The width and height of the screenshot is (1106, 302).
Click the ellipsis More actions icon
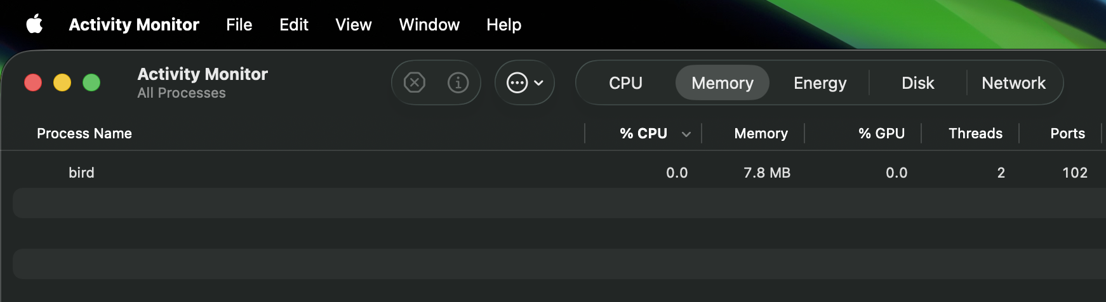(x=517, y=82)
